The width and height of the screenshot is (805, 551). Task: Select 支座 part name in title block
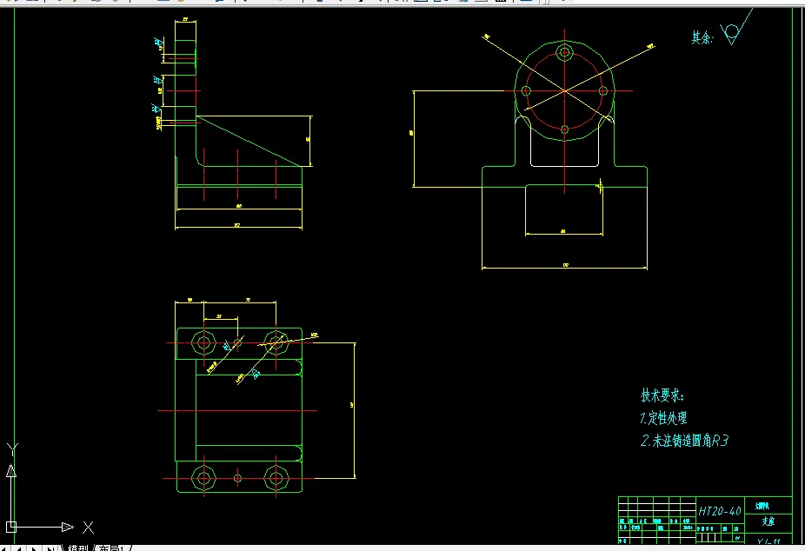[768, 521]
